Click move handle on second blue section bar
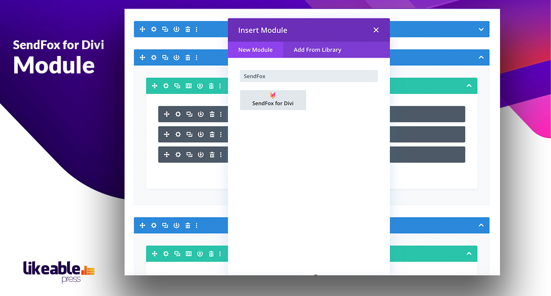551x296 pixels. (142, 57)
